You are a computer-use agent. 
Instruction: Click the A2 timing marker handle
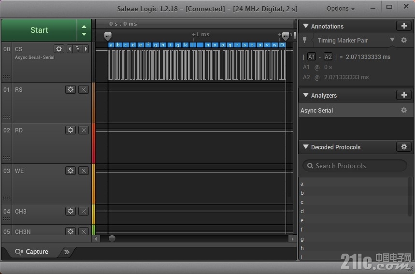(286, 36)
